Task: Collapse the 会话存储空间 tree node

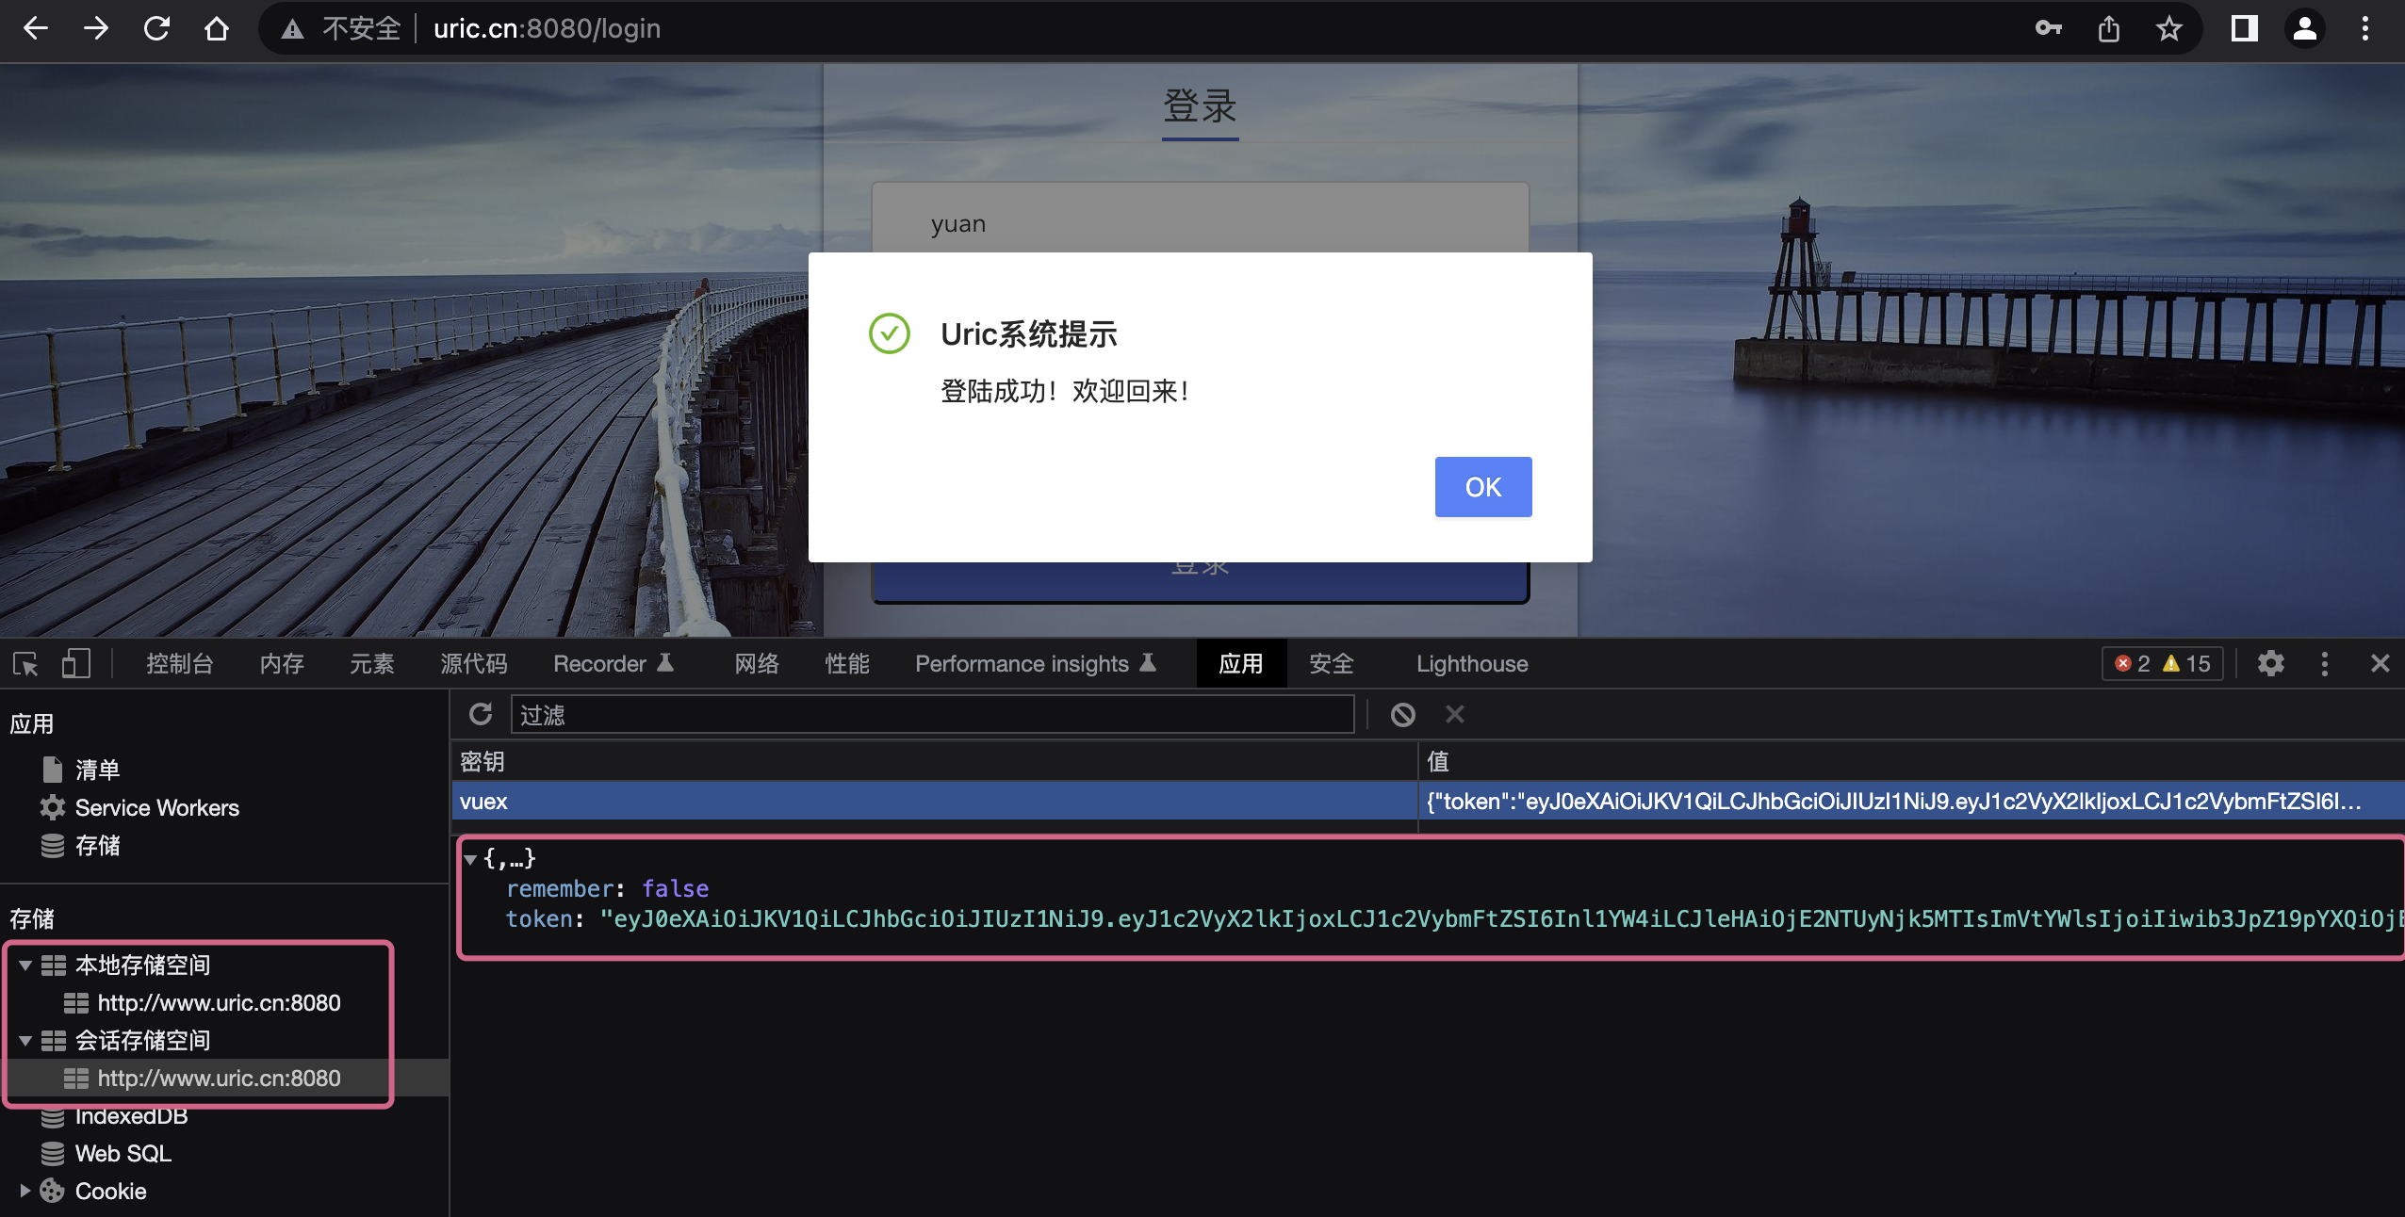Action: pyautogui.click(x=25, y=1041)
